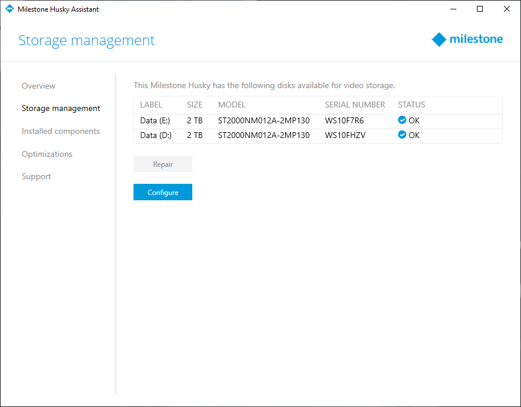Click the OK status checkmark for Data (D:)

pyautogui.click(x=402, y=134)
